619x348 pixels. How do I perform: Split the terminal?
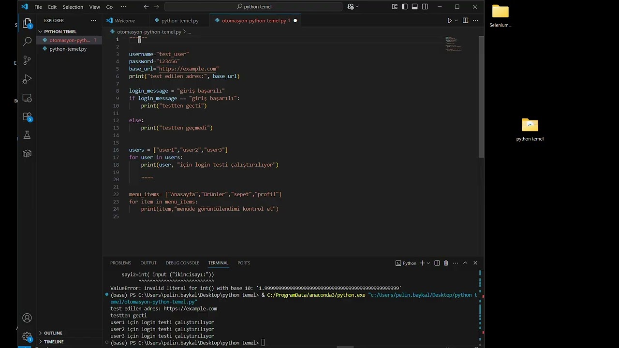click(437, 263)
